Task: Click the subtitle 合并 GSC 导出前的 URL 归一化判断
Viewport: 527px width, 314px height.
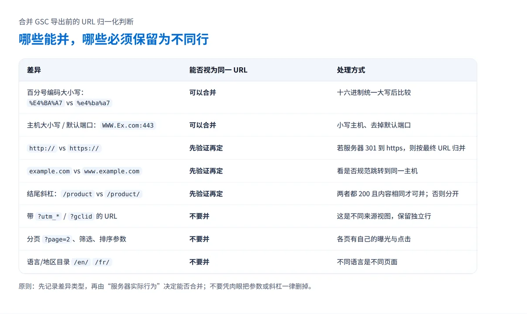Action: click(x=76, y=21)
